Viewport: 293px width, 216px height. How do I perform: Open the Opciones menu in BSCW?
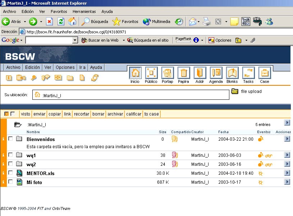[x=65, y=67]
